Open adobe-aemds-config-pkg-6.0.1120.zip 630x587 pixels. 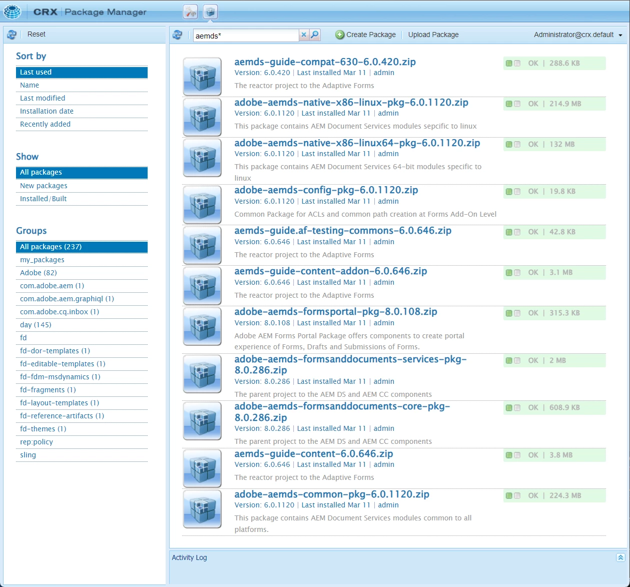[326, 190]
